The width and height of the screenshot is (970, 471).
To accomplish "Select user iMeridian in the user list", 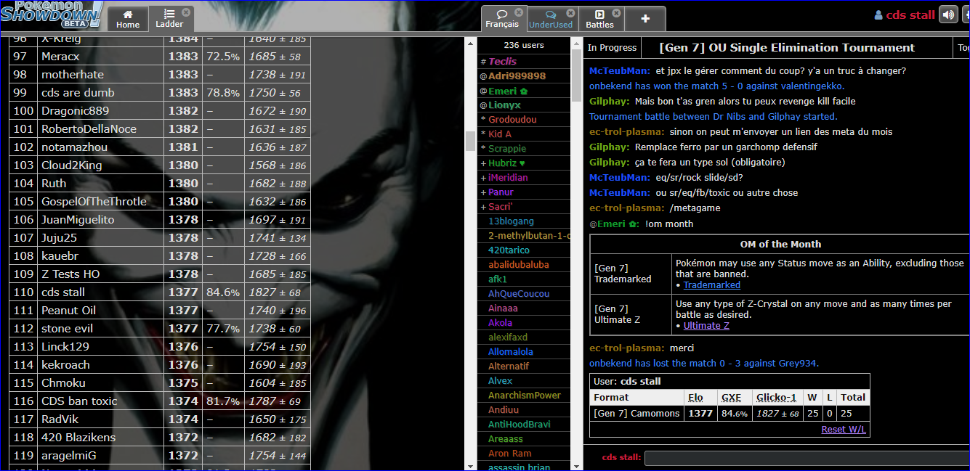I will 523,178.
